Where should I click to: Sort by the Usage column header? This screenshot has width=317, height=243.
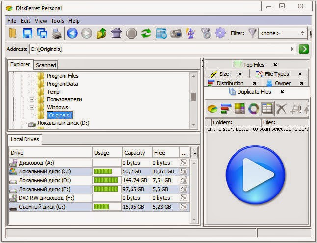point(107,153)
